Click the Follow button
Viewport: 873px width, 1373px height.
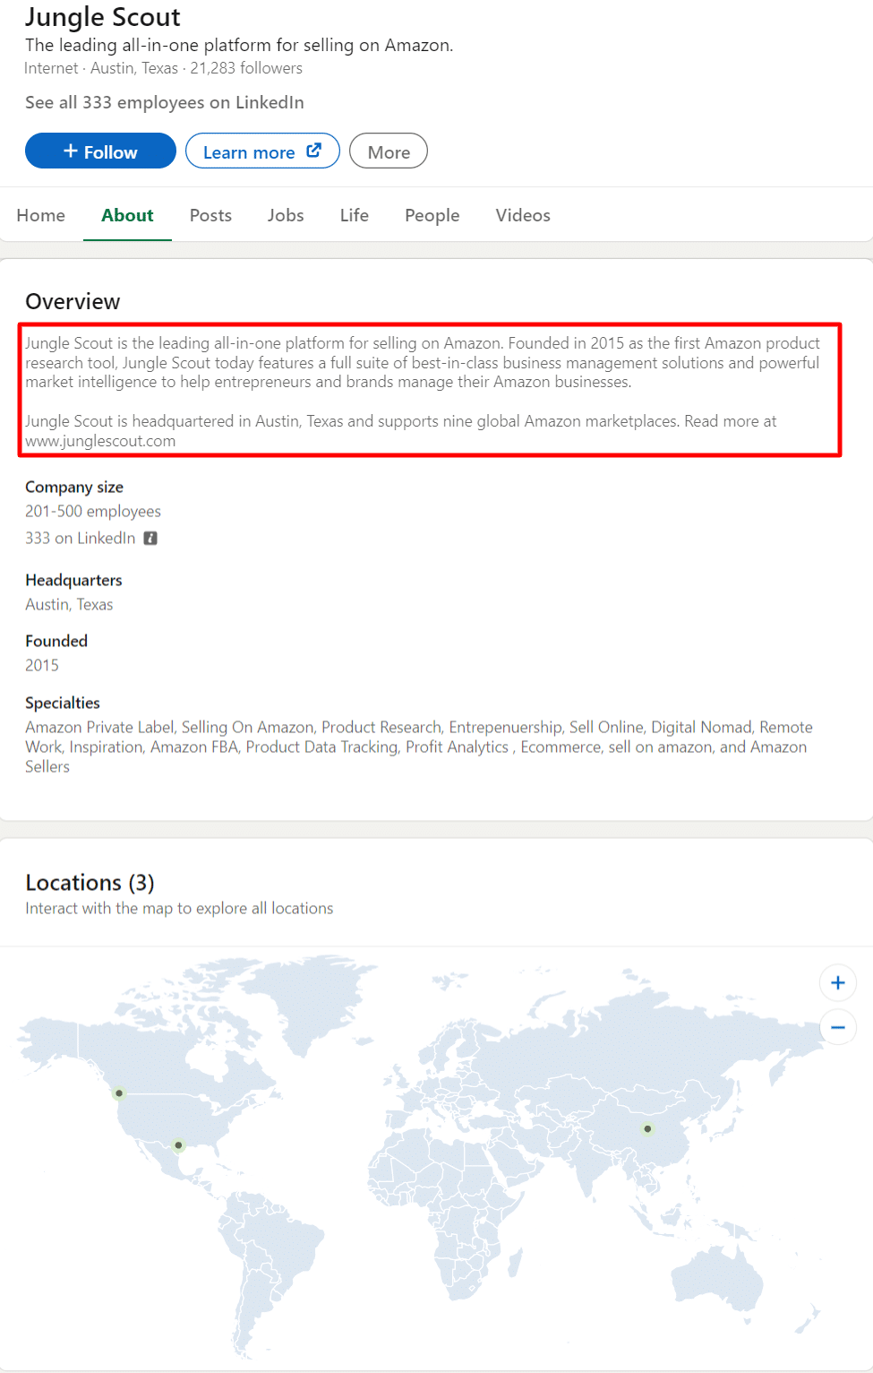coord(100,151)
